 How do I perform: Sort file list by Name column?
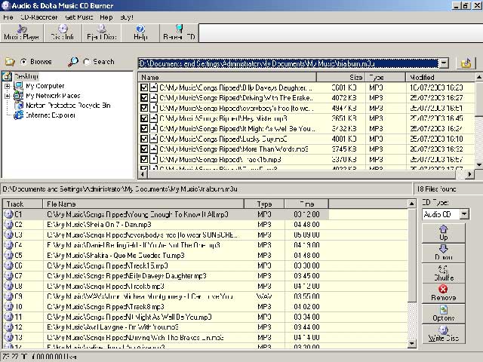pos(227,77)
